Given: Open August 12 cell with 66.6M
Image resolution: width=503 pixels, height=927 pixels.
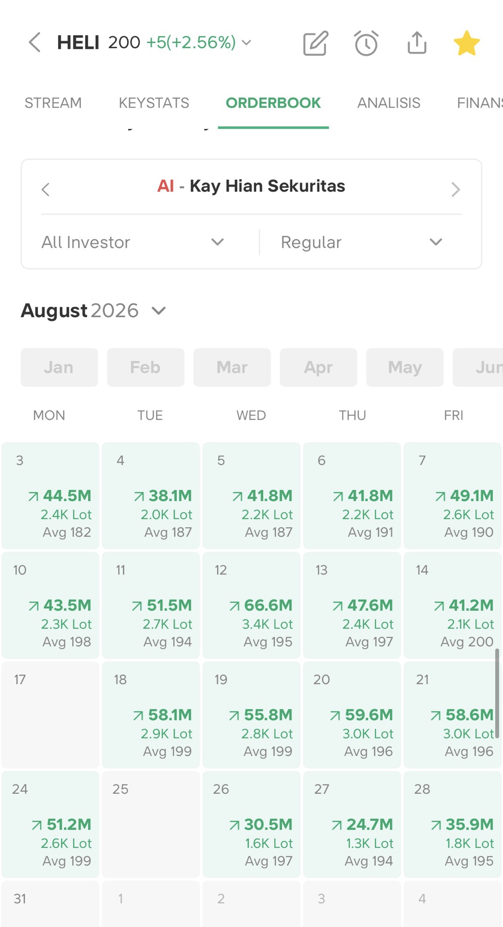Looking at the screenshot, I should click(x=251, y=605).
